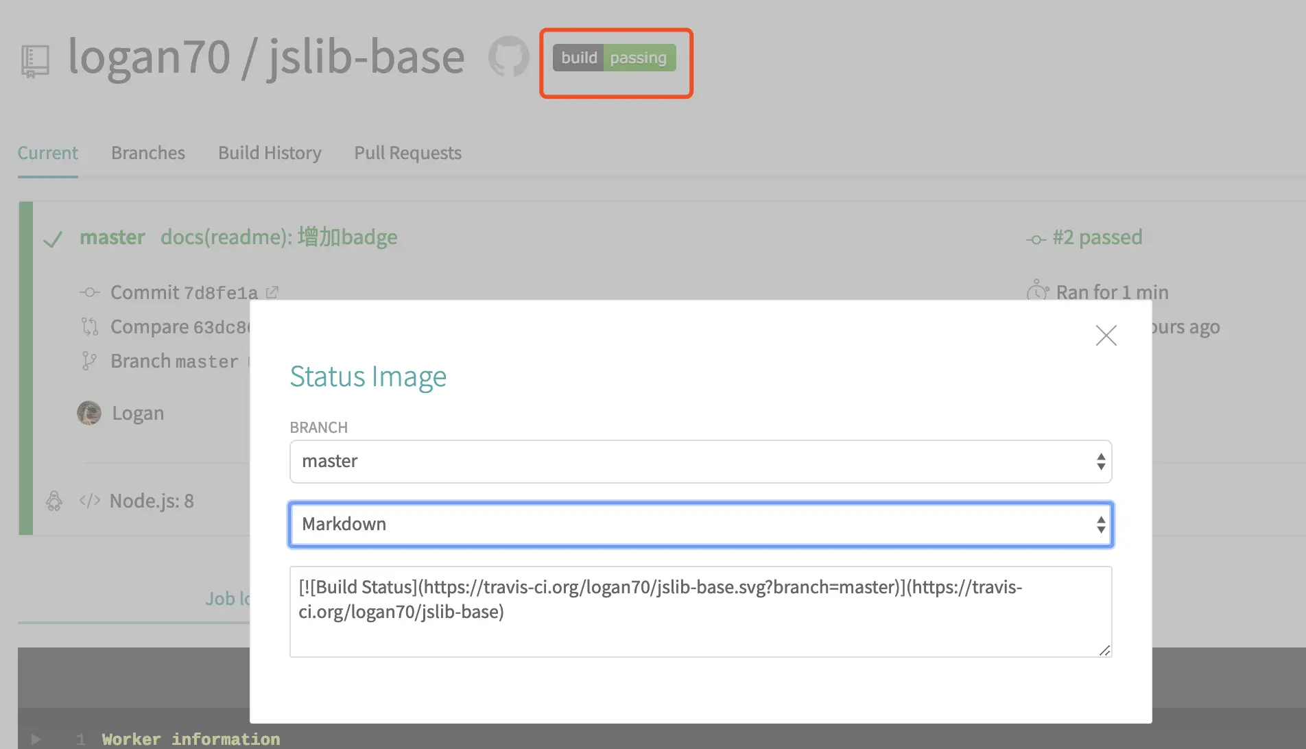Click the resize handle of the markdown text area

pyautogui.click(x=1104, y=650)
